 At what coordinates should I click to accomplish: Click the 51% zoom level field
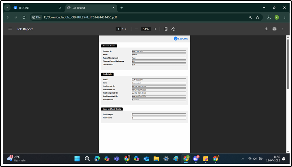(146, 29)
